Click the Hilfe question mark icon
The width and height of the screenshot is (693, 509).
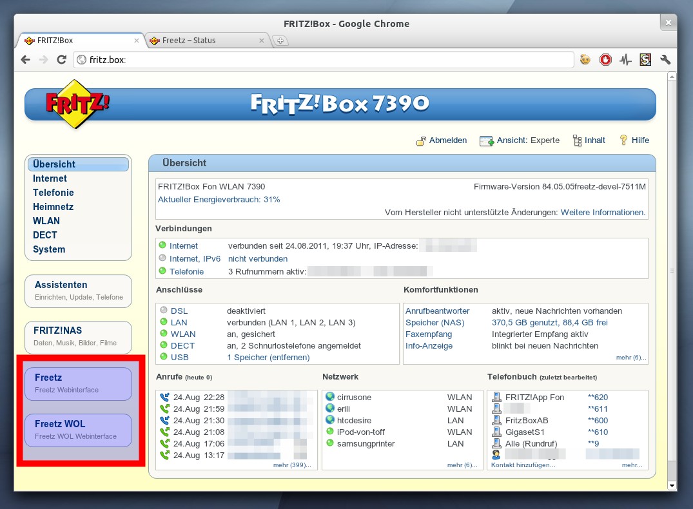tap(623, 140)
